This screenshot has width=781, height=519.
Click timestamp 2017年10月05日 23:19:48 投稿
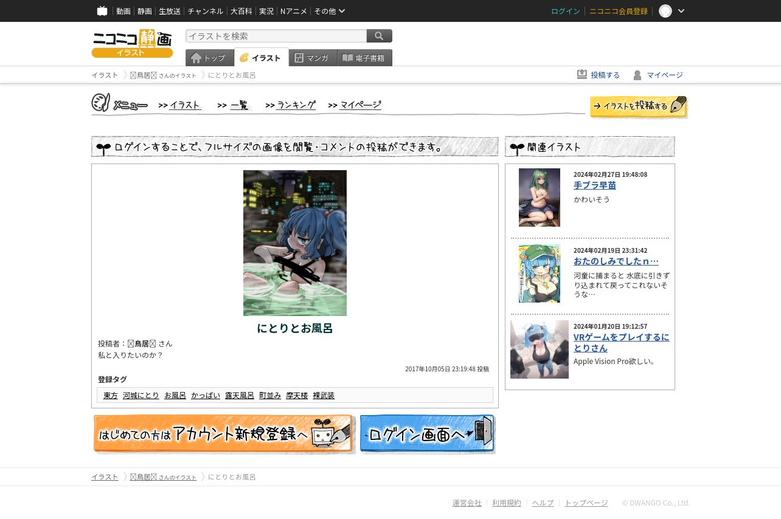click(x=447, y=369)
